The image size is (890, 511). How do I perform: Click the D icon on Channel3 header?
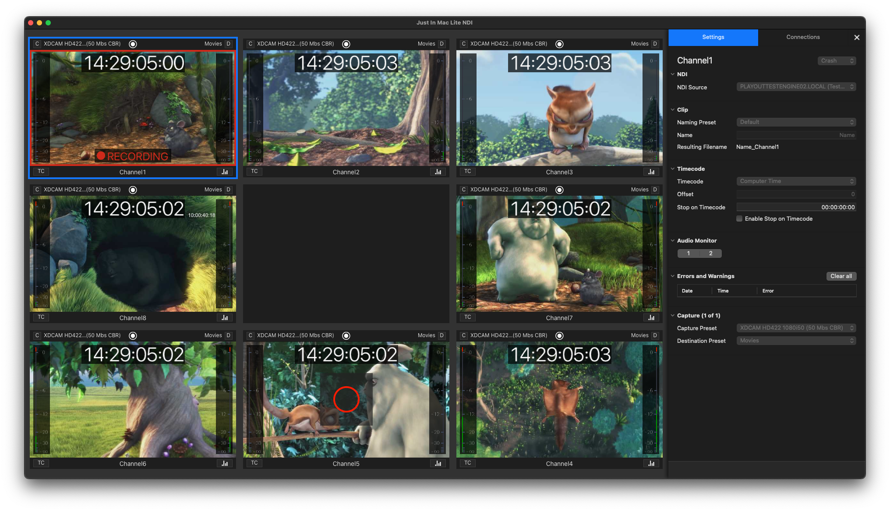pos(655,44)
